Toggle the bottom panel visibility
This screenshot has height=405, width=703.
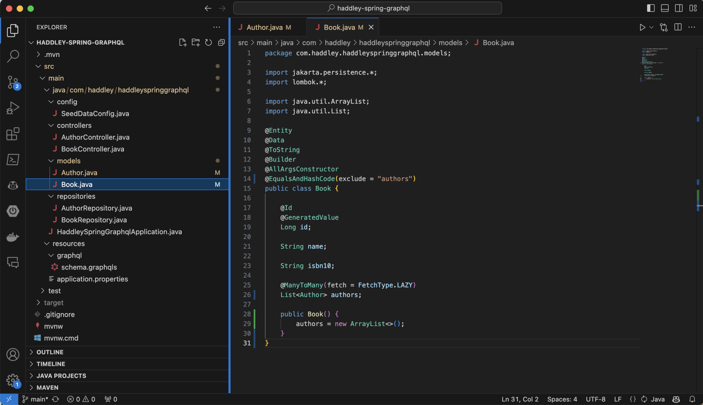point(664,8)
